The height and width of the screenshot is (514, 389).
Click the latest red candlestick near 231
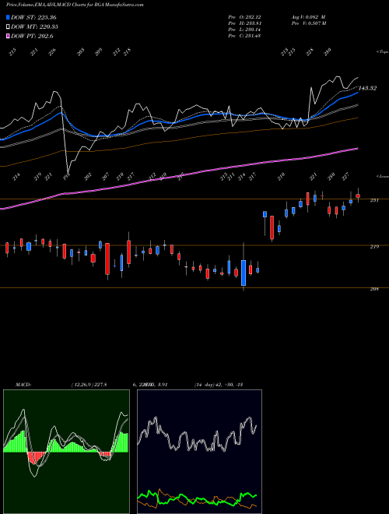point(358,195)
